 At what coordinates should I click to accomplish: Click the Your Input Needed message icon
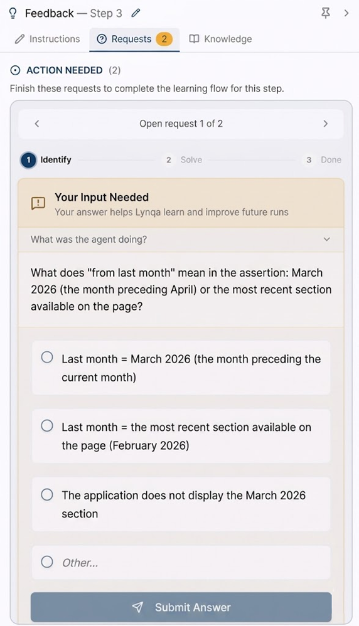coord(38,204)
